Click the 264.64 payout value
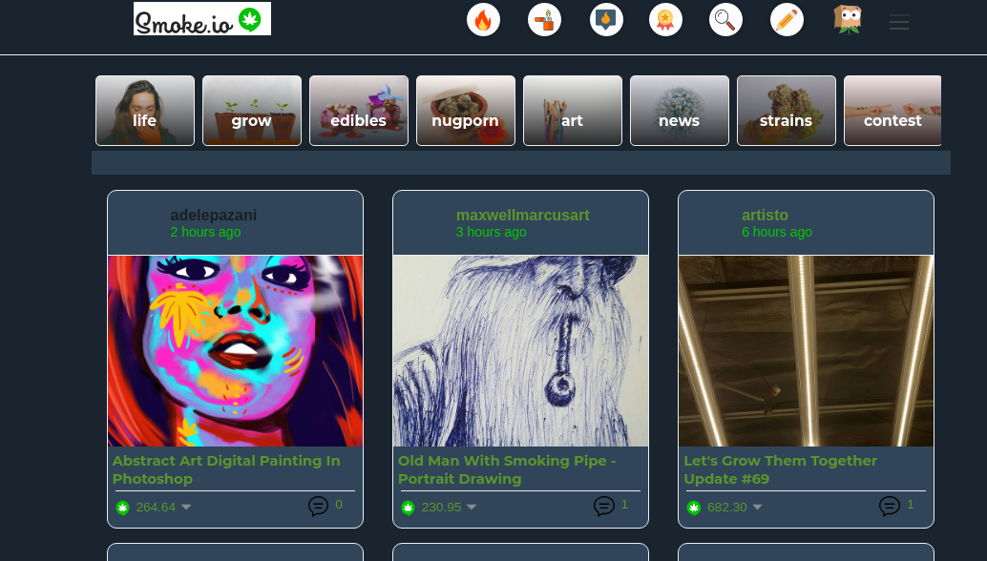 click(x=156, y=507)
